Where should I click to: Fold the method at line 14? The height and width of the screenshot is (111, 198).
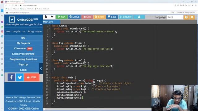(49, 63)
